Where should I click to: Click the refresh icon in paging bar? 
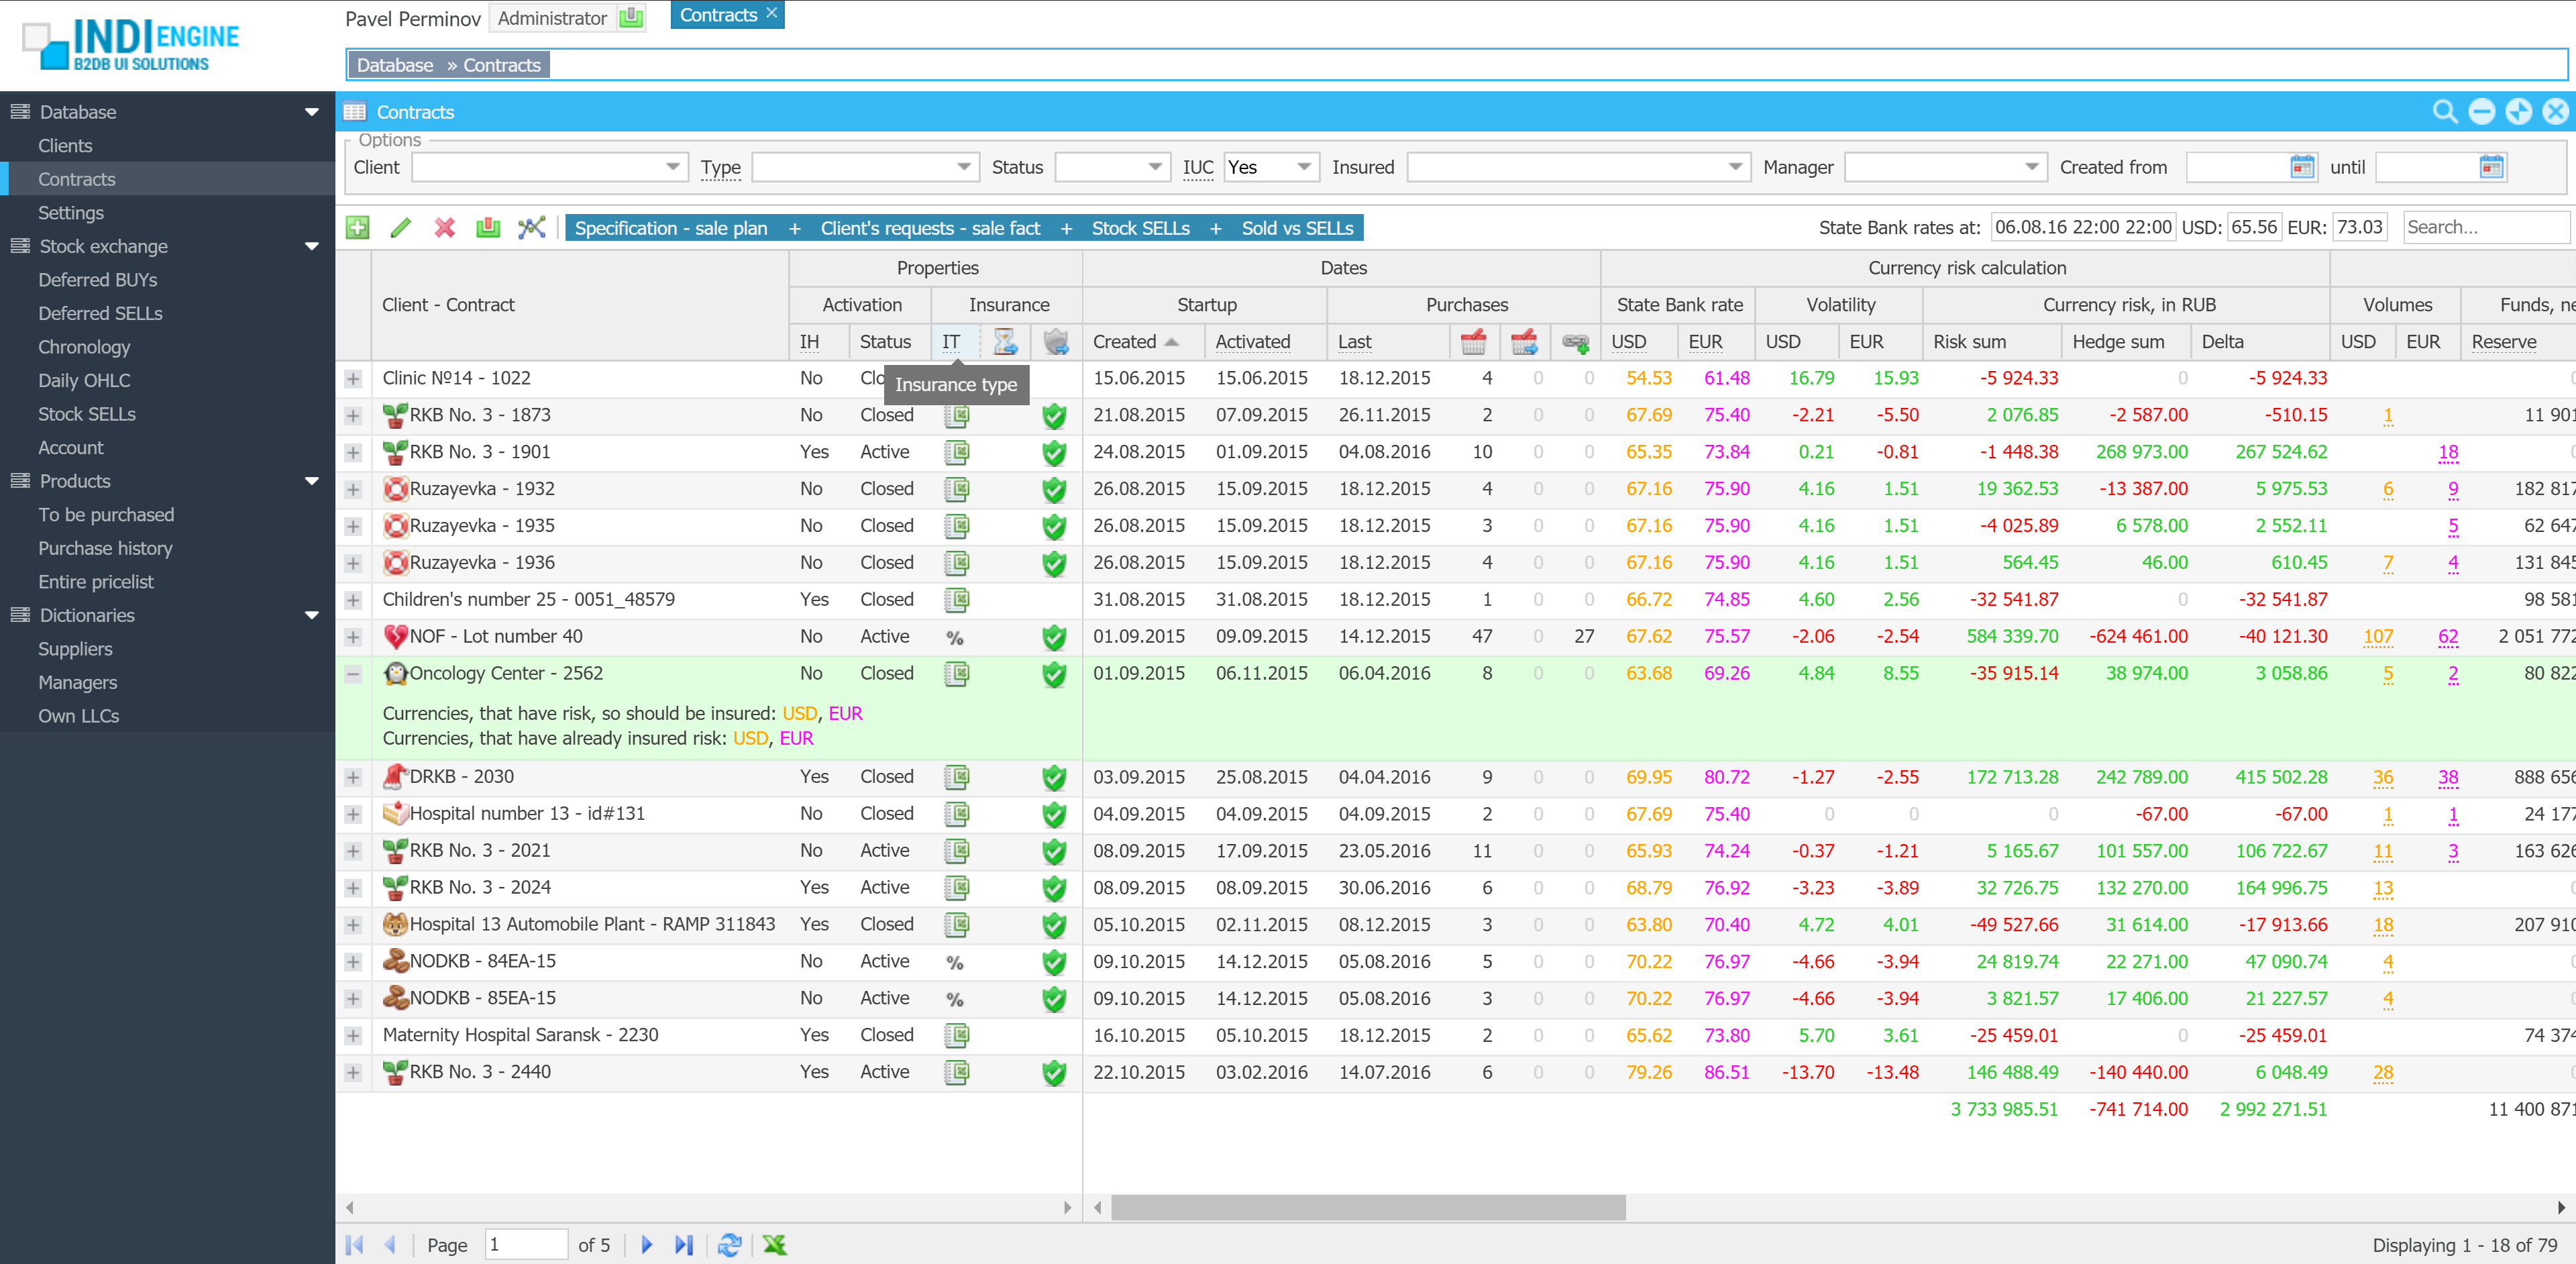coord(730,1245)
